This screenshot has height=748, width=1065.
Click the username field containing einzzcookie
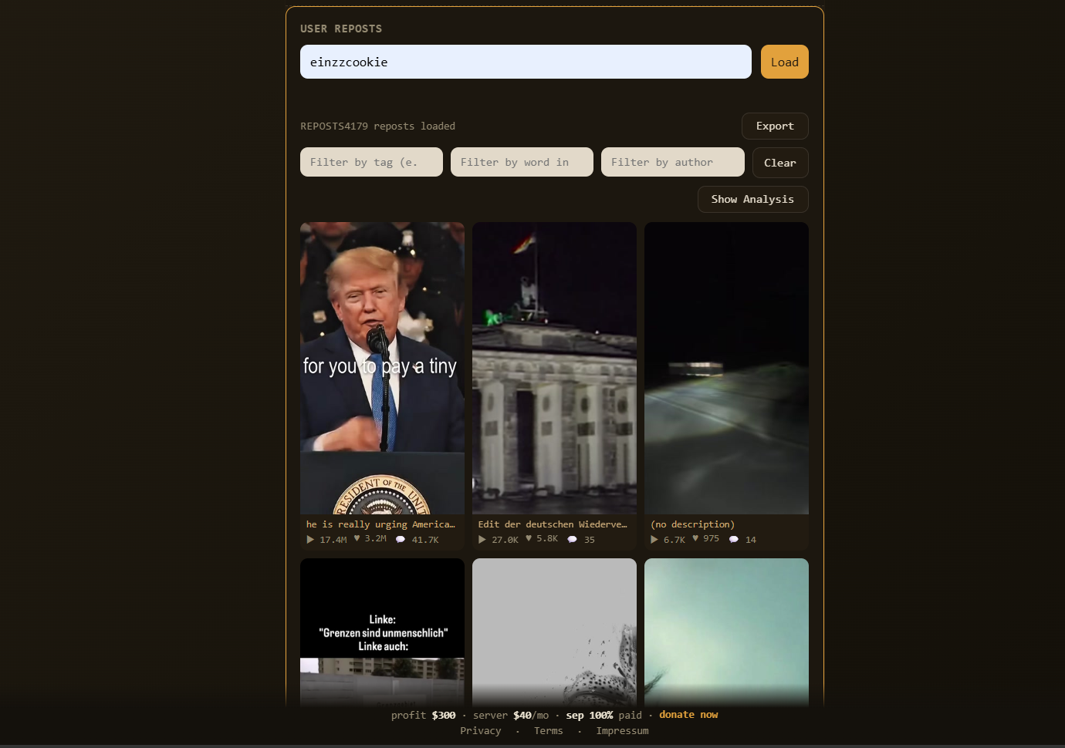point(526,62)
